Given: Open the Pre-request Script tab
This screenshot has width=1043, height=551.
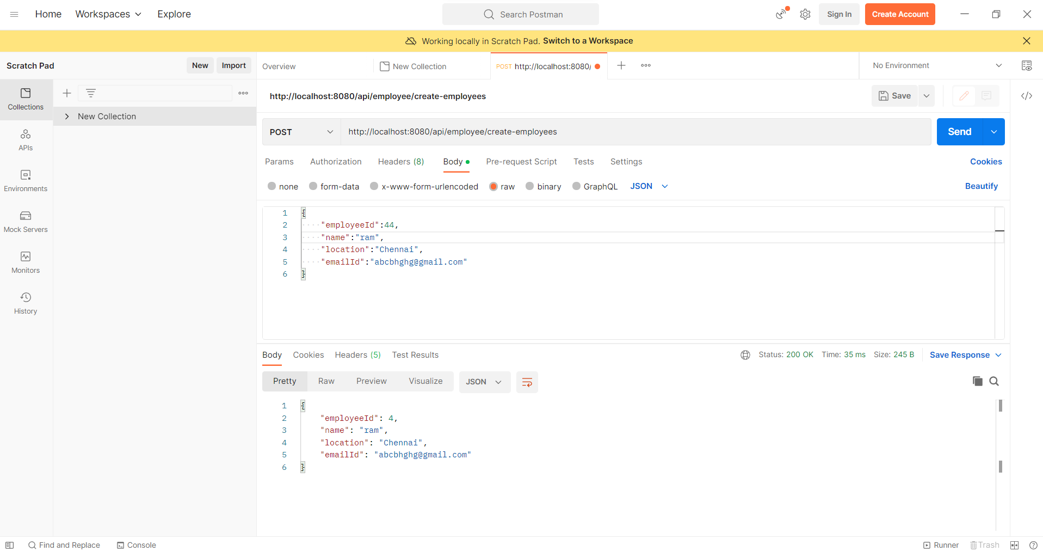Looking at the screenshot, I should pos(521,162).
